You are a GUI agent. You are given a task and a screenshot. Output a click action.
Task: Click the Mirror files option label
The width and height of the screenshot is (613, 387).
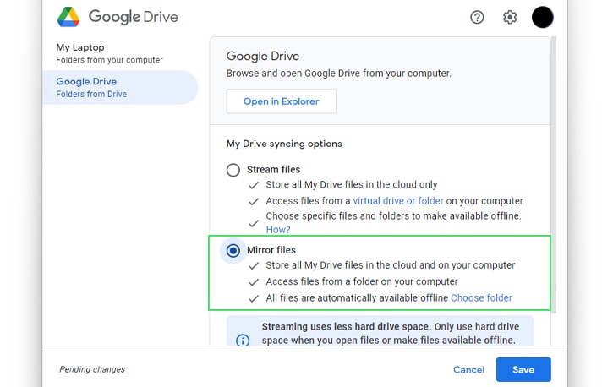(271, 250)
